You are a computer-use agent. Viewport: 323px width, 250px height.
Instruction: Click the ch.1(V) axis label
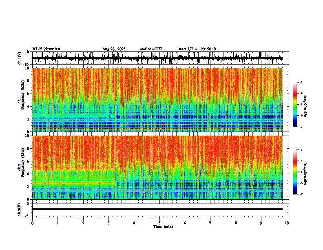click(20, 58)
